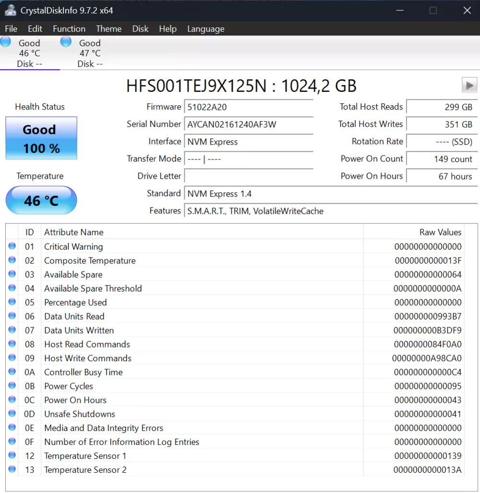480x493 pixels.
Task: Select the first disk status orb at 46 °C
Action: point(6,42)
